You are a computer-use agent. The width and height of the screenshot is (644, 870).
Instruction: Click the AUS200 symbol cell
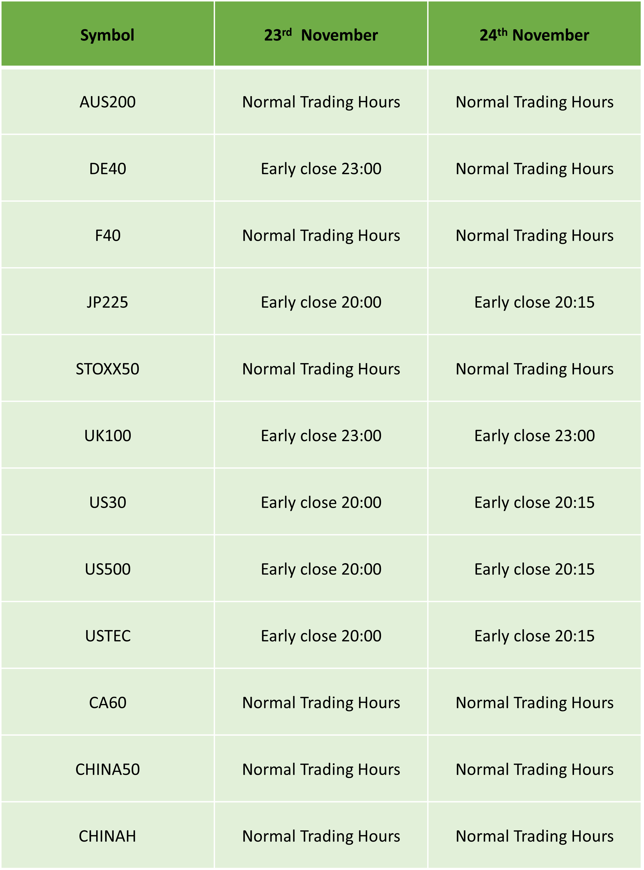click(x=108, y=102)
